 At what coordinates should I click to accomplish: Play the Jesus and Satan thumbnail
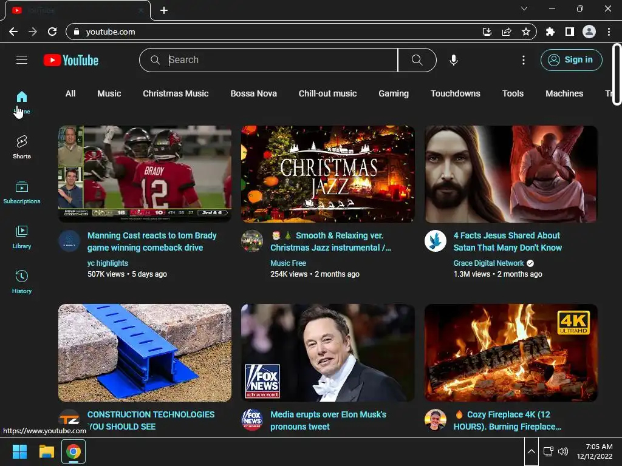(511, 174)
